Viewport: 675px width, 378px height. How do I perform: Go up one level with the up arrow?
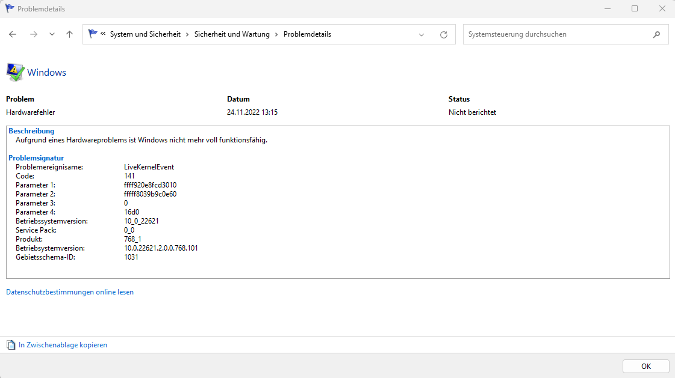tap(69, 34)
